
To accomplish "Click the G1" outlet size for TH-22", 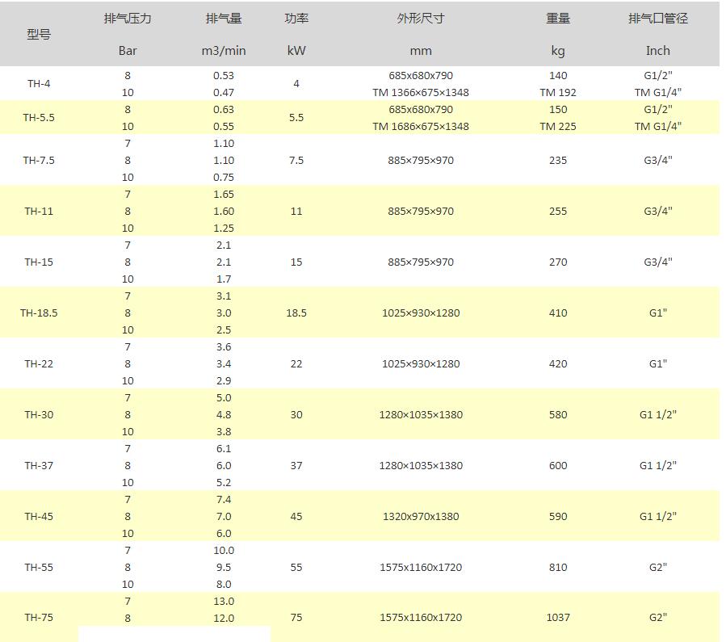I will click(x=657, y=364).
